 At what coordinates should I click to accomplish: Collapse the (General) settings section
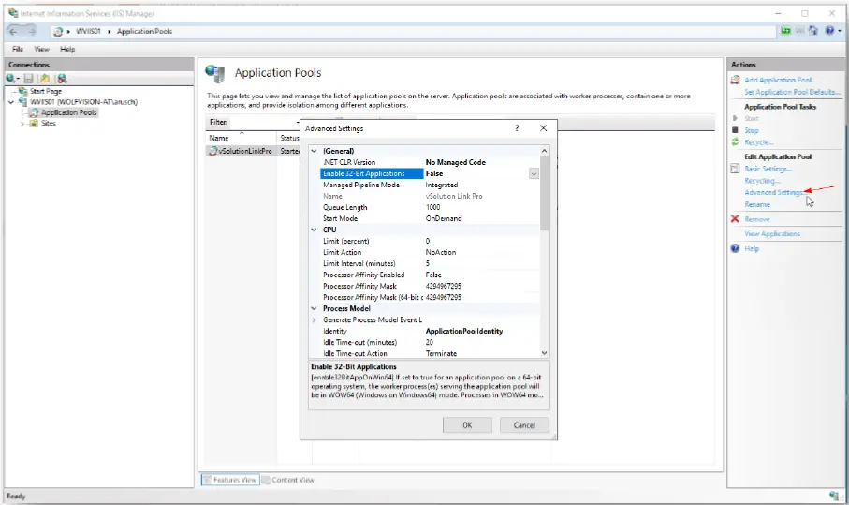tap(314, 151)
